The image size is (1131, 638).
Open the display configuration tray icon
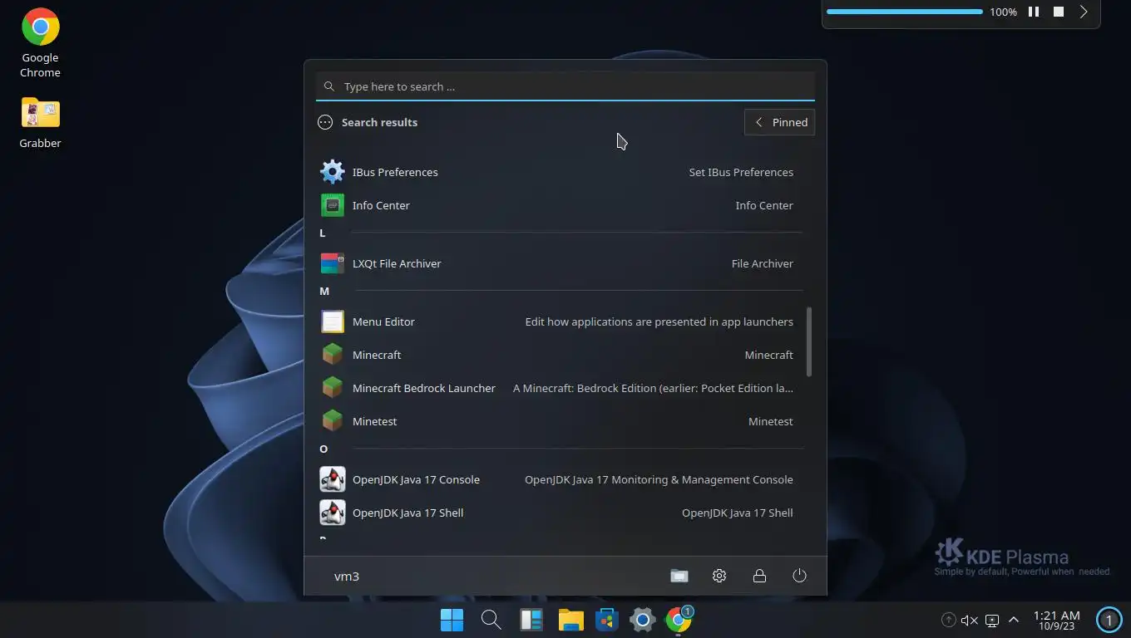991,620
